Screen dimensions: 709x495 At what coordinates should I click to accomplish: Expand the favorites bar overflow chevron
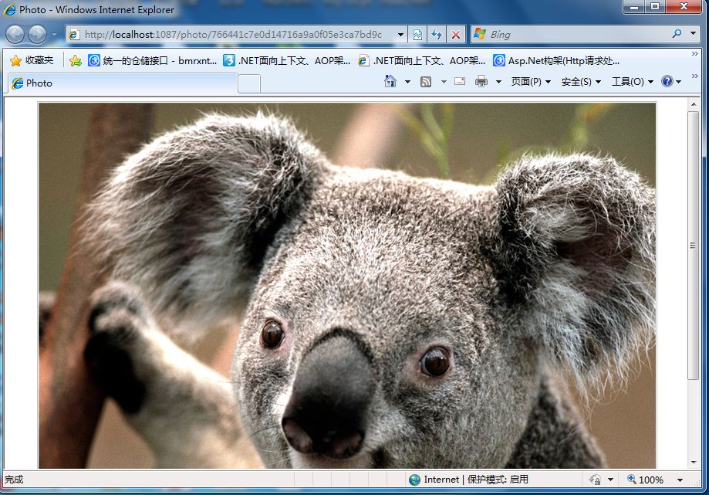click(695, 54)
